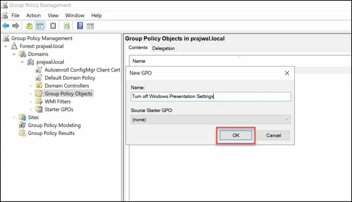Click the Refresh toolbar icon
This screenshot has width=352, height=202.
[67, 26]
